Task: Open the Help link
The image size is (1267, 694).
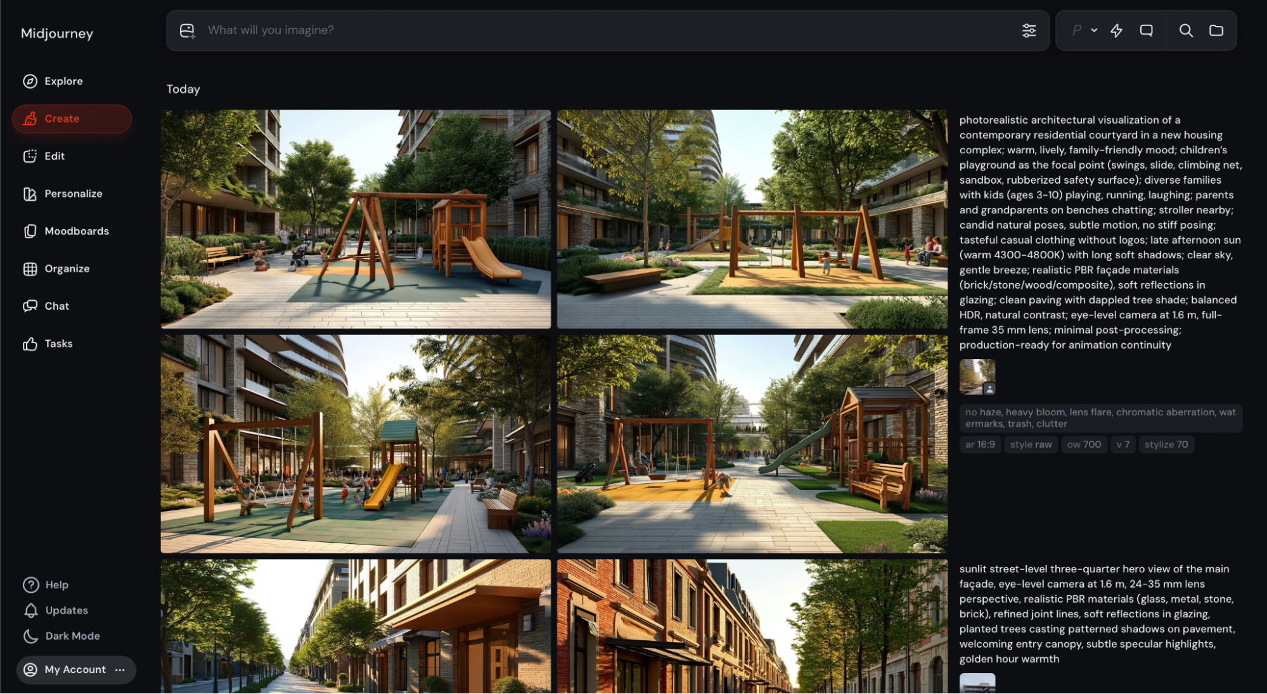Action: (x=56, y=585)
